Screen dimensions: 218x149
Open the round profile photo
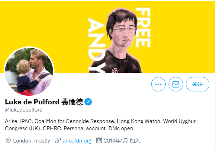[x=29, y=71]
